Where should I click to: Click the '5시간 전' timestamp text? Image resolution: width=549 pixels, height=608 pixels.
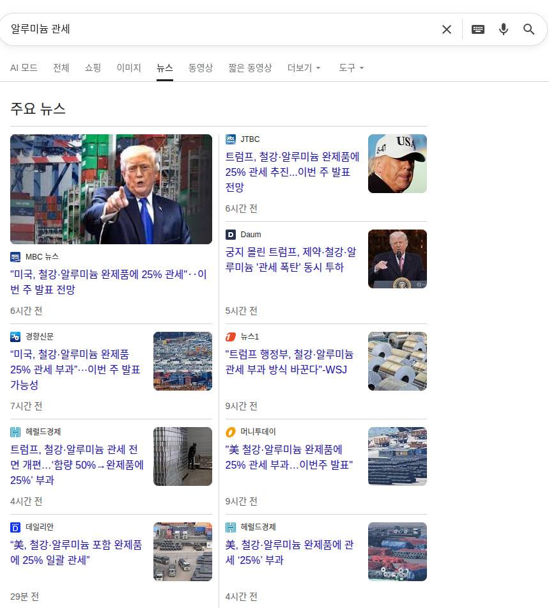241,311
